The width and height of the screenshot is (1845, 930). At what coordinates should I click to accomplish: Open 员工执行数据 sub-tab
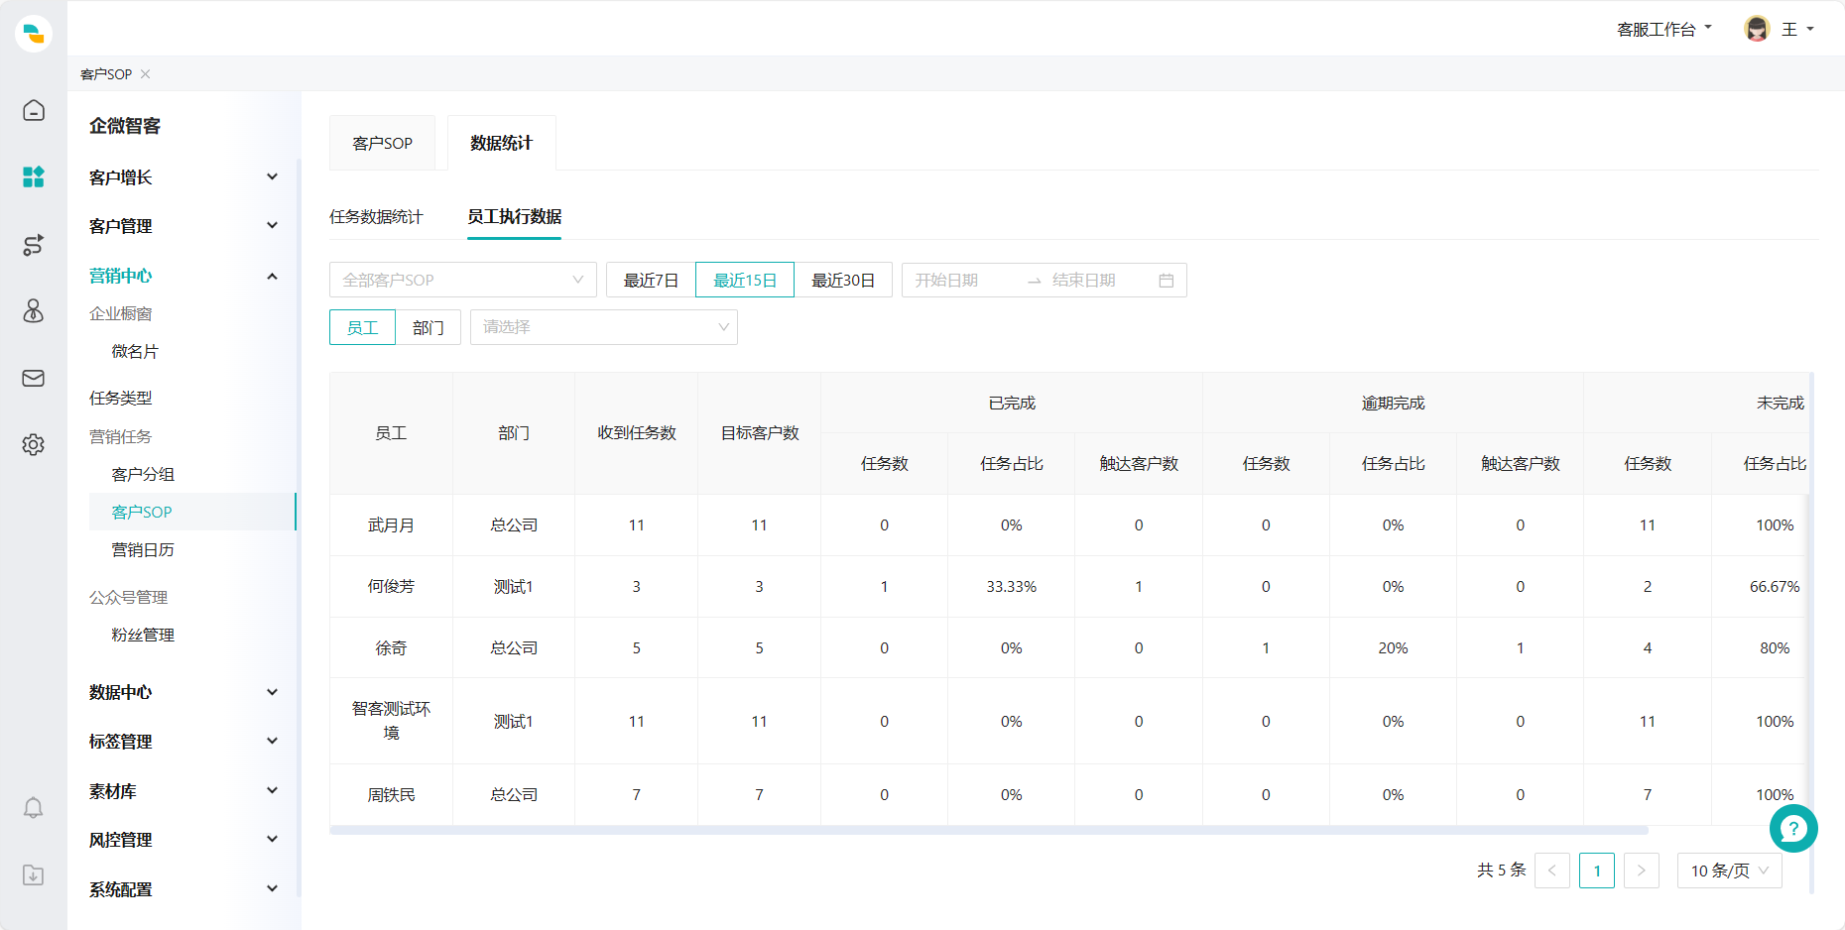pyautogui.click(x=515, y=216)
